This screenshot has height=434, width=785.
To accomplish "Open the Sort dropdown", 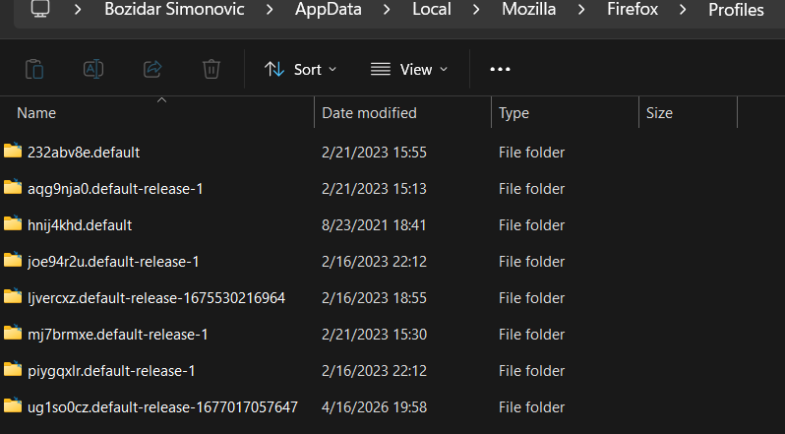I will point(300,69).
